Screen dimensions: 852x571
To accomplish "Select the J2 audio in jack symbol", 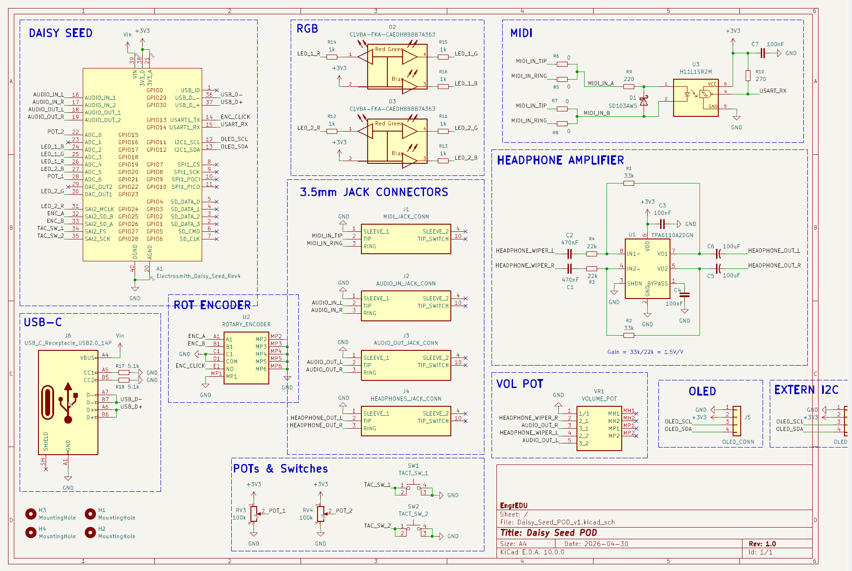I will pyautogui.click(x=406, y=306).
